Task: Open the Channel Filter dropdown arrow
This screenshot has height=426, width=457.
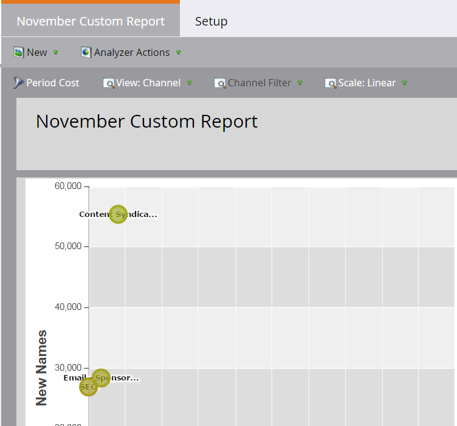Action: click(x=300, y=83)
